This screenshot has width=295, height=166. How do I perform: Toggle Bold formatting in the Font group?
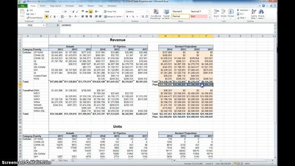click(x=47, y=17)
